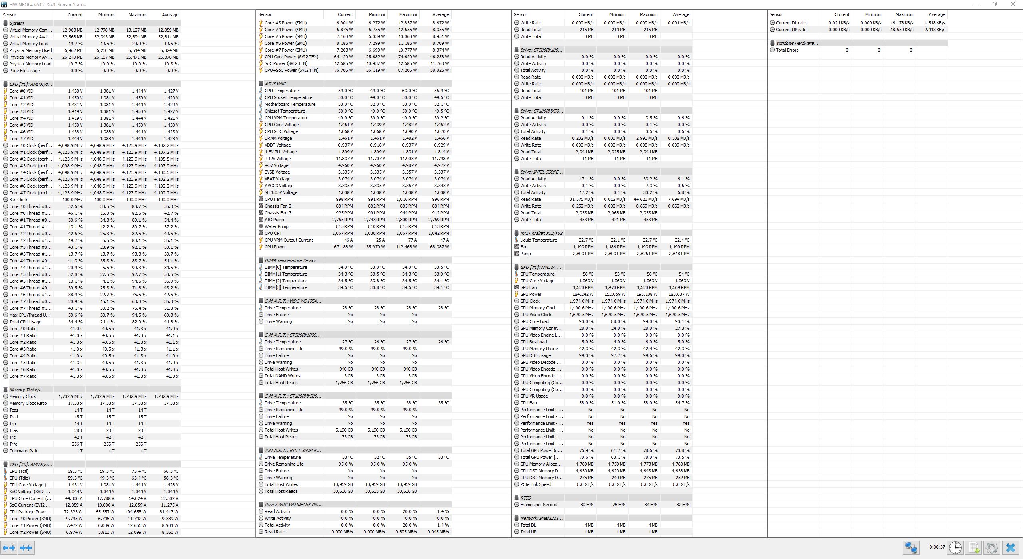Select the AIO Pump sensor row
This screenshot has width=1023, height=559.
pyautogui.click(x=274, y=220)
